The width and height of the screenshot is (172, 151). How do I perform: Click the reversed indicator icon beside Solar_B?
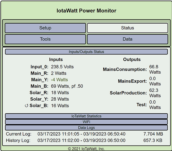pyautogui.click(x=27, y=106)
